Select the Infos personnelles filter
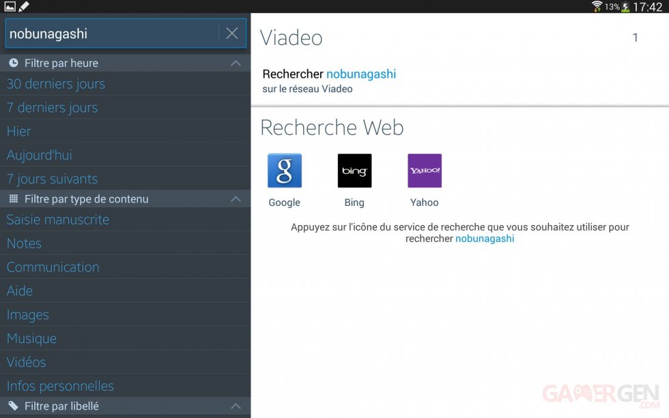This screenshot has width=669, height=418. pos(60,386)
